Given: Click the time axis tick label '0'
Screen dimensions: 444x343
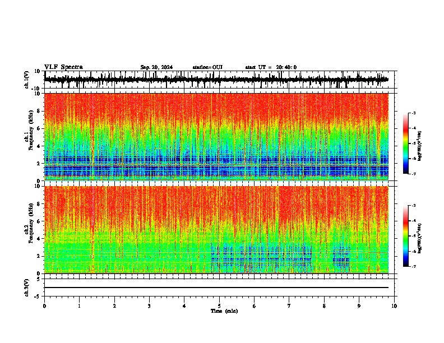Looking at the screenshot, I should pyautogui.click(x=44, y=306).
